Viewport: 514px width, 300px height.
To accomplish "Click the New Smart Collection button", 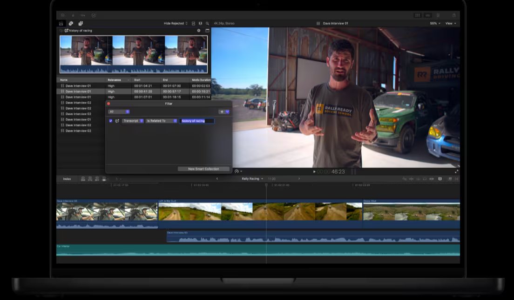I will pos(203,169).
